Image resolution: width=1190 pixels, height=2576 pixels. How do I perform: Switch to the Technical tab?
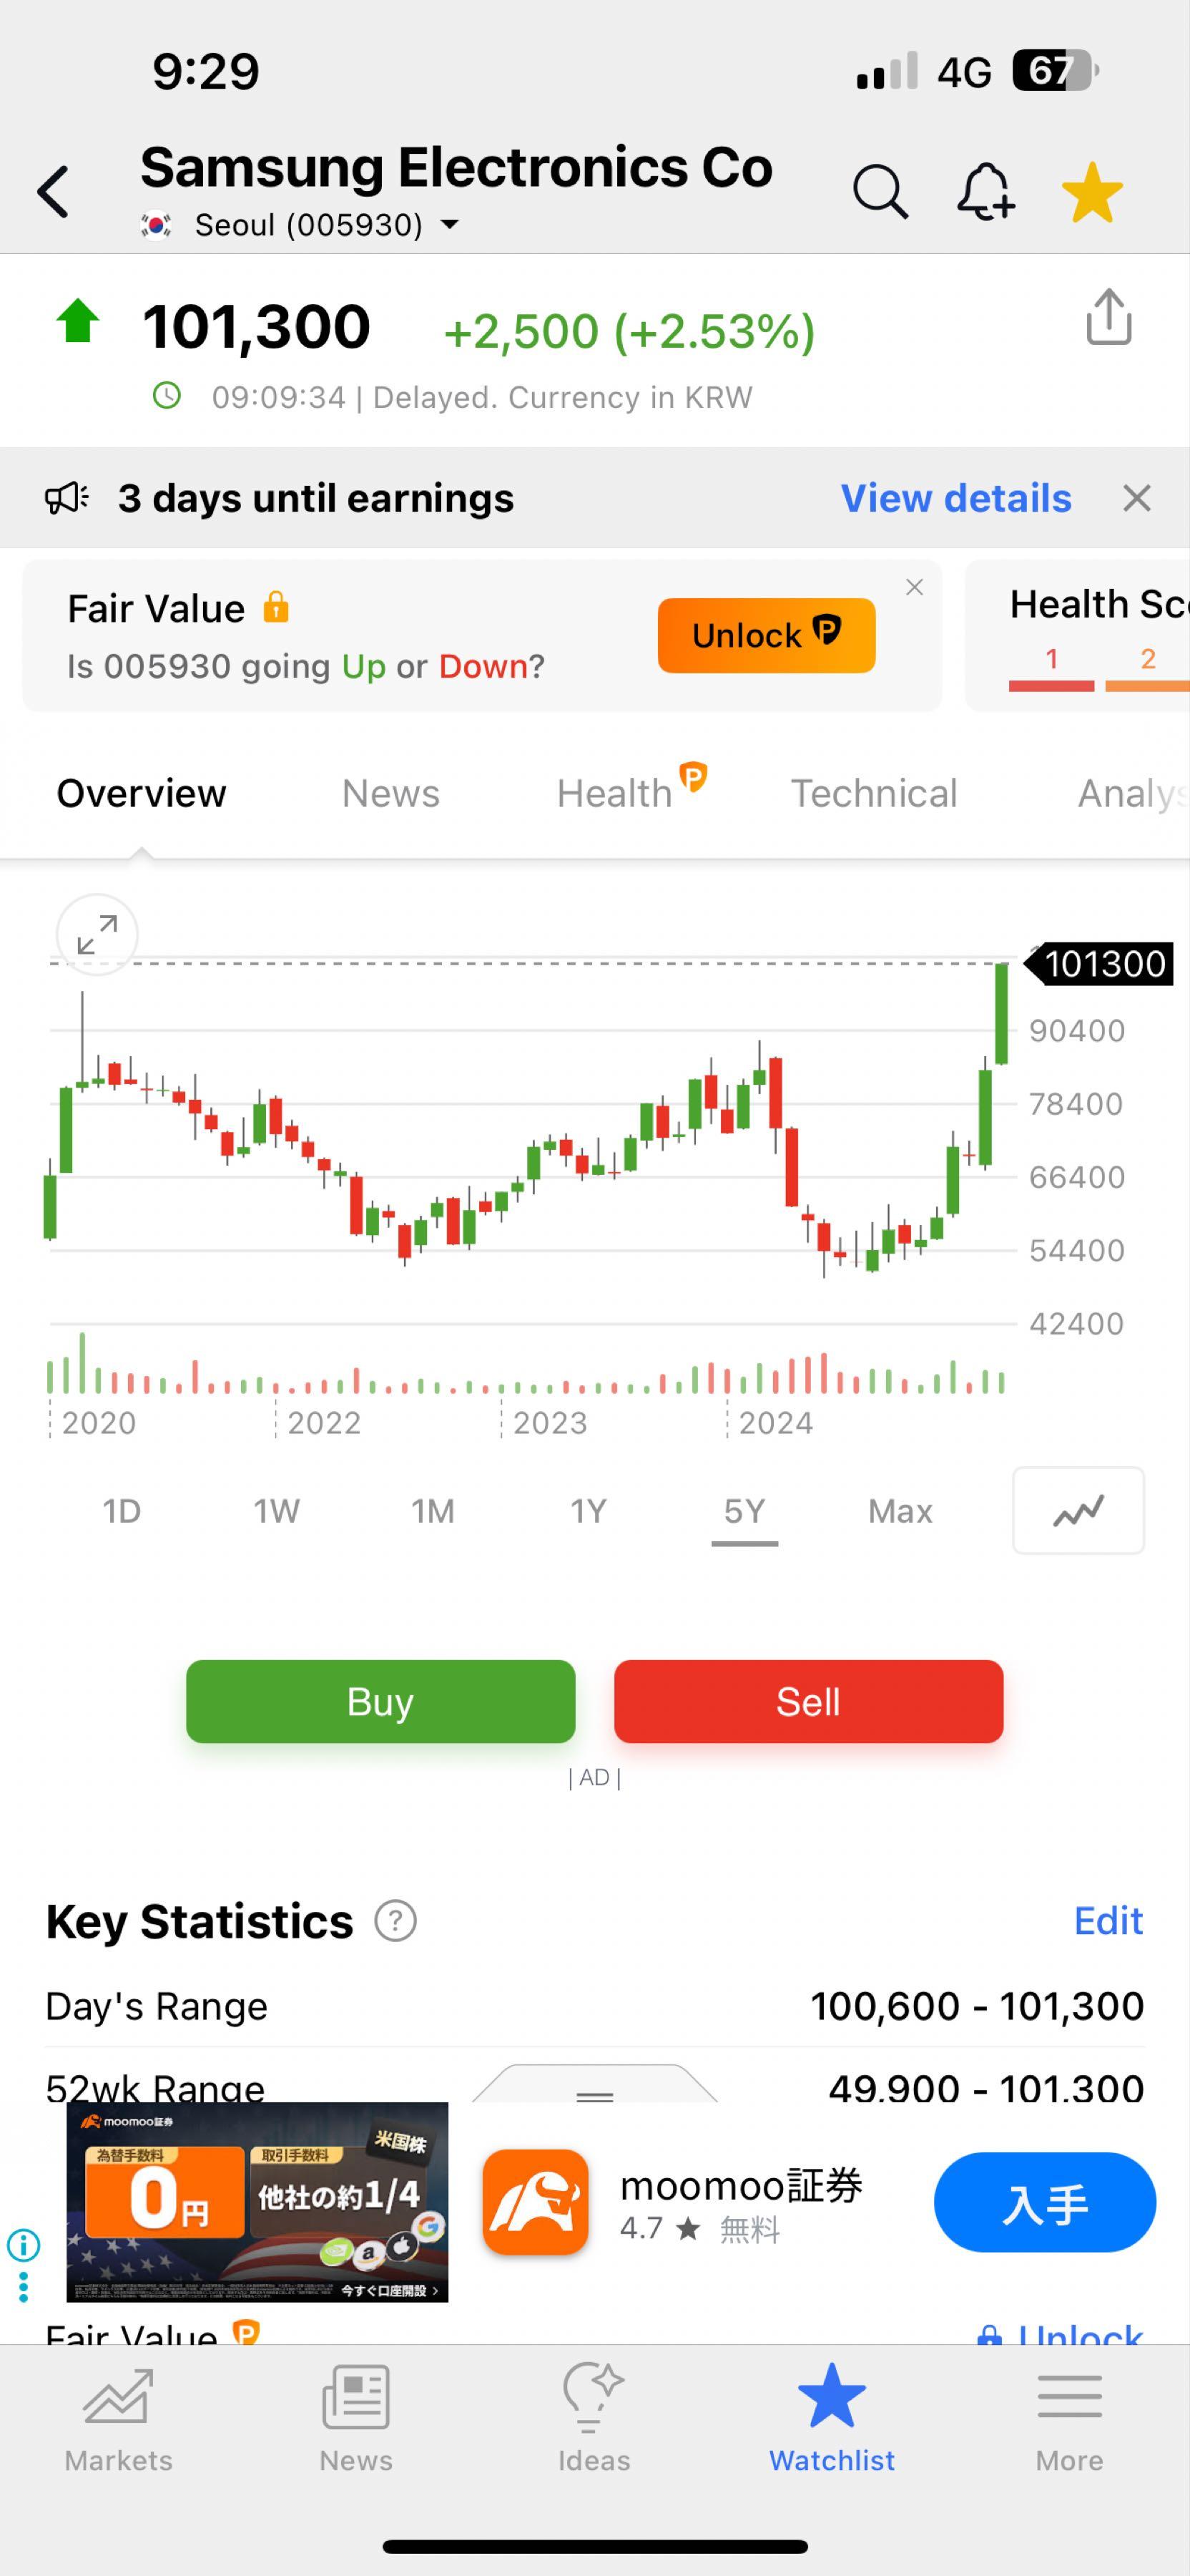pos(875,793)
